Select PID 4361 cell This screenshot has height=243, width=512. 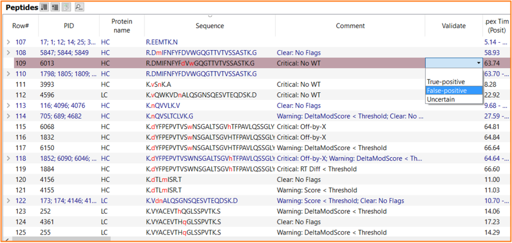pos(46,222)
